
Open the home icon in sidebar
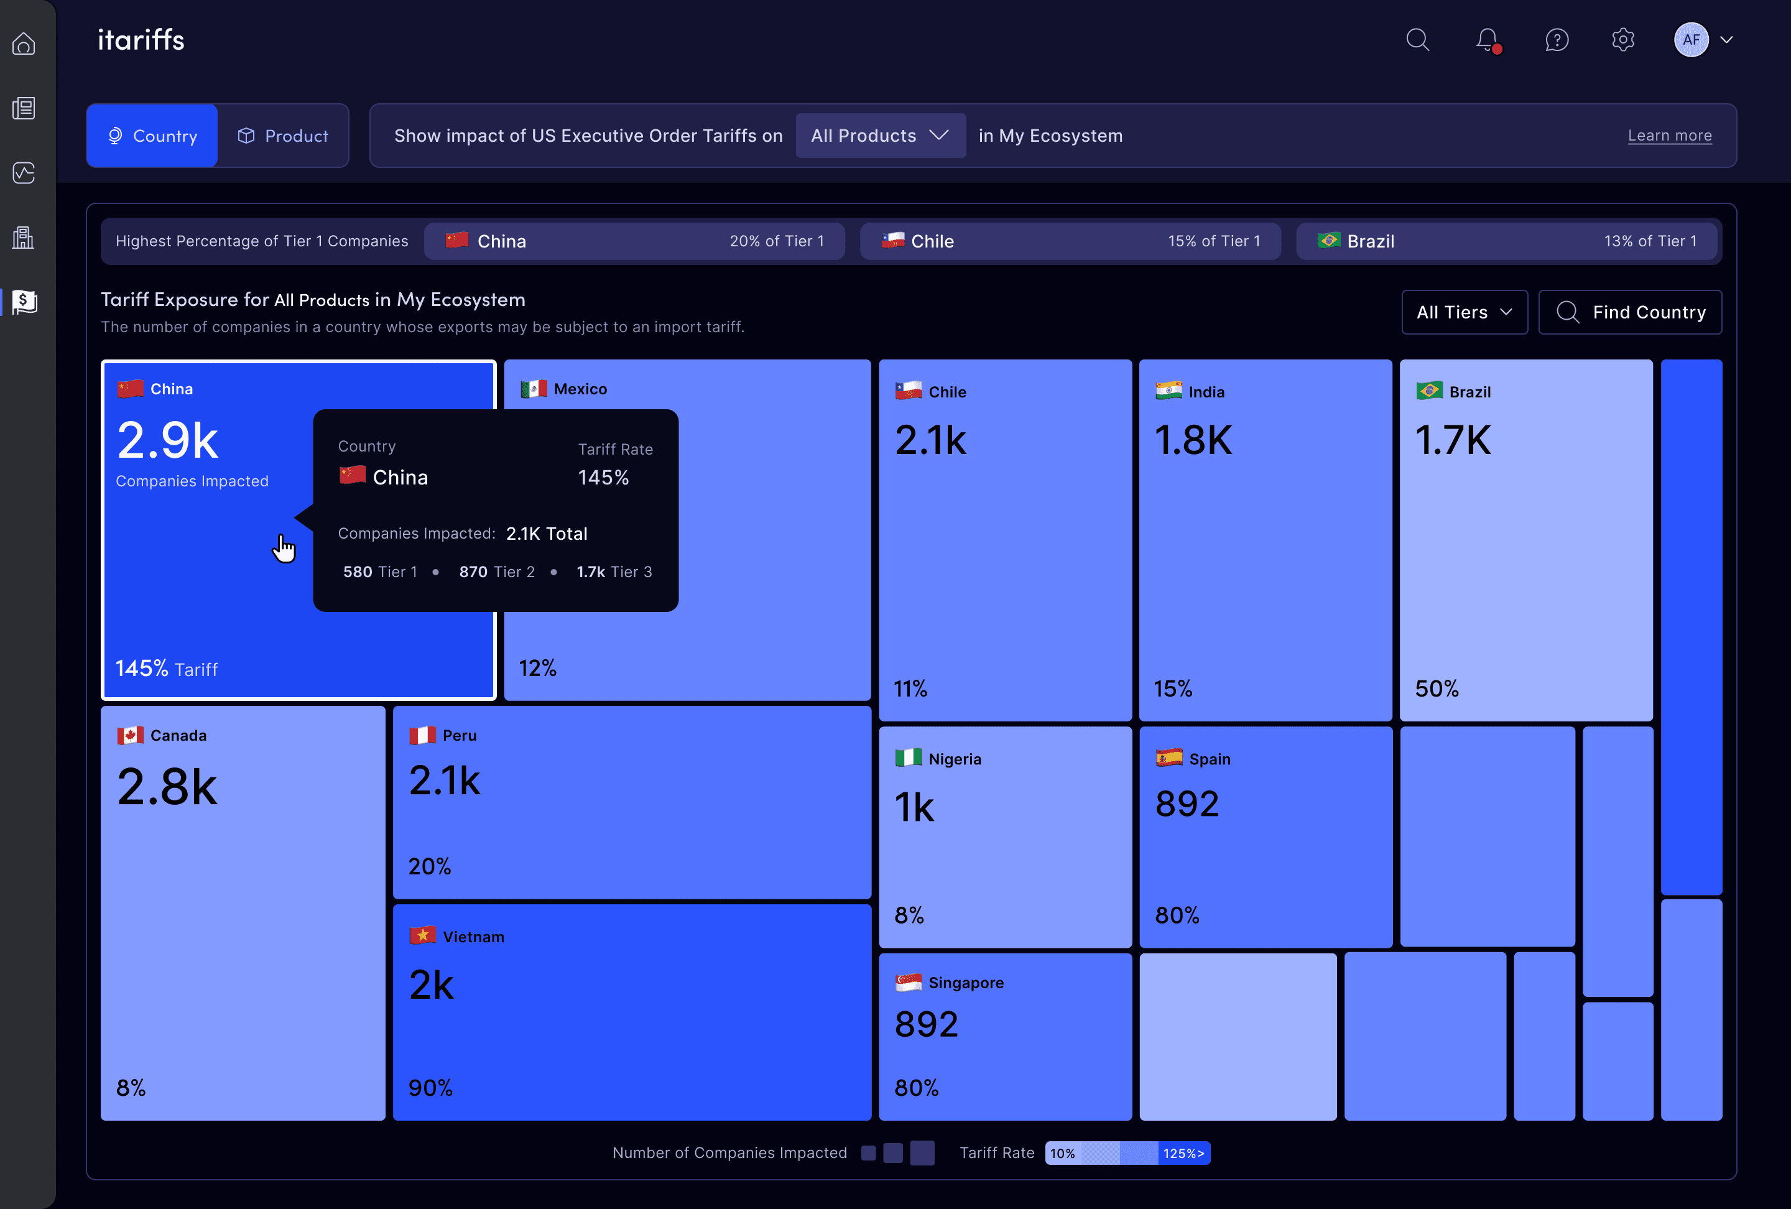click(24, 44)
